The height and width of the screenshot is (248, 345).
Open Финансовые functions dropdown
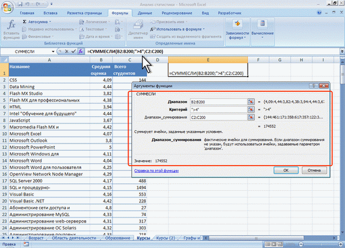click(x=38, y=37)
